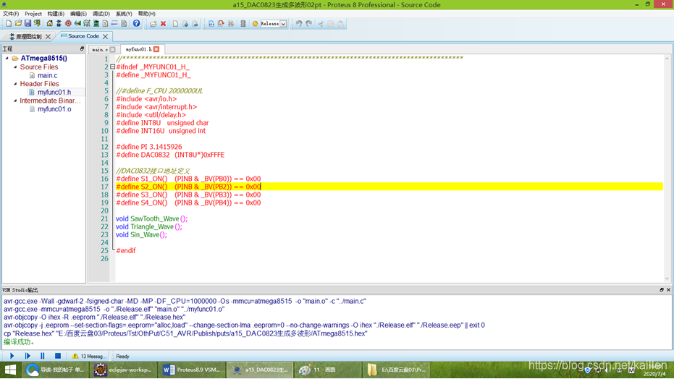This screenshot has height=379, width=674.
Task: Click the blank new source file icon
Action: pyautogui.click(x=175, y=24)
